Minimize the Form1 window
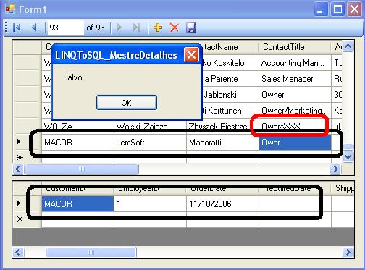365x270 pixels. [x=321, y=9]
